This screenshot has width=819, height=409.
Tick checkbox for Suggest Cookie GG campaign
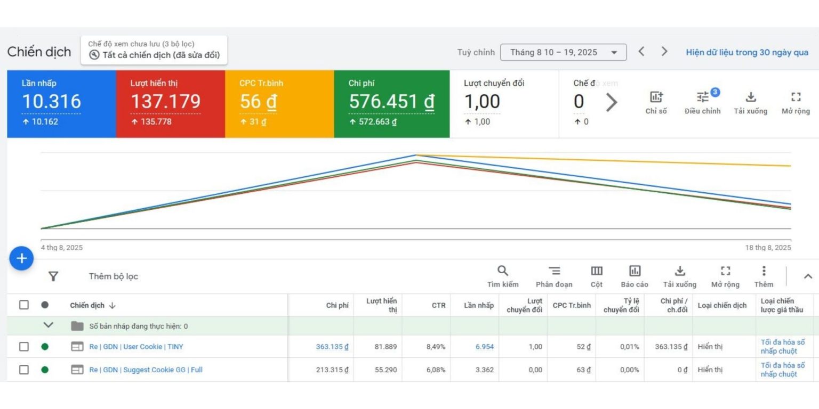coord(24,370)
